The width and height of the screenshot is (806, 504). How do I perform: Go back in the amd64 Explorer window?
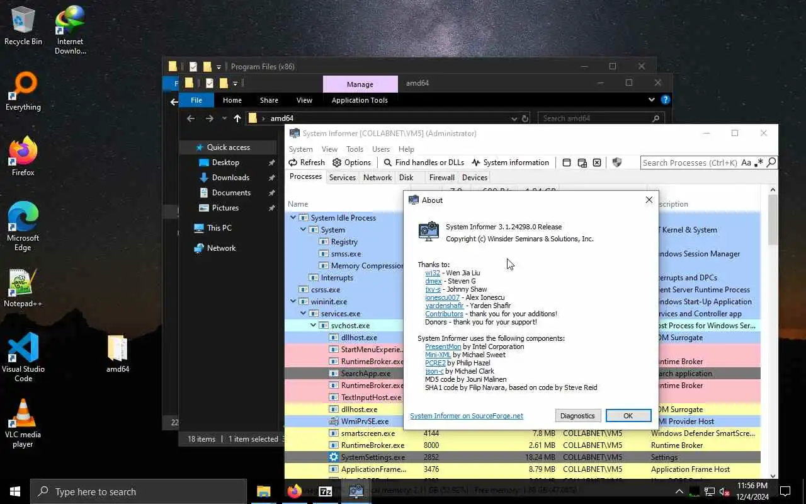tap(191, 118)
